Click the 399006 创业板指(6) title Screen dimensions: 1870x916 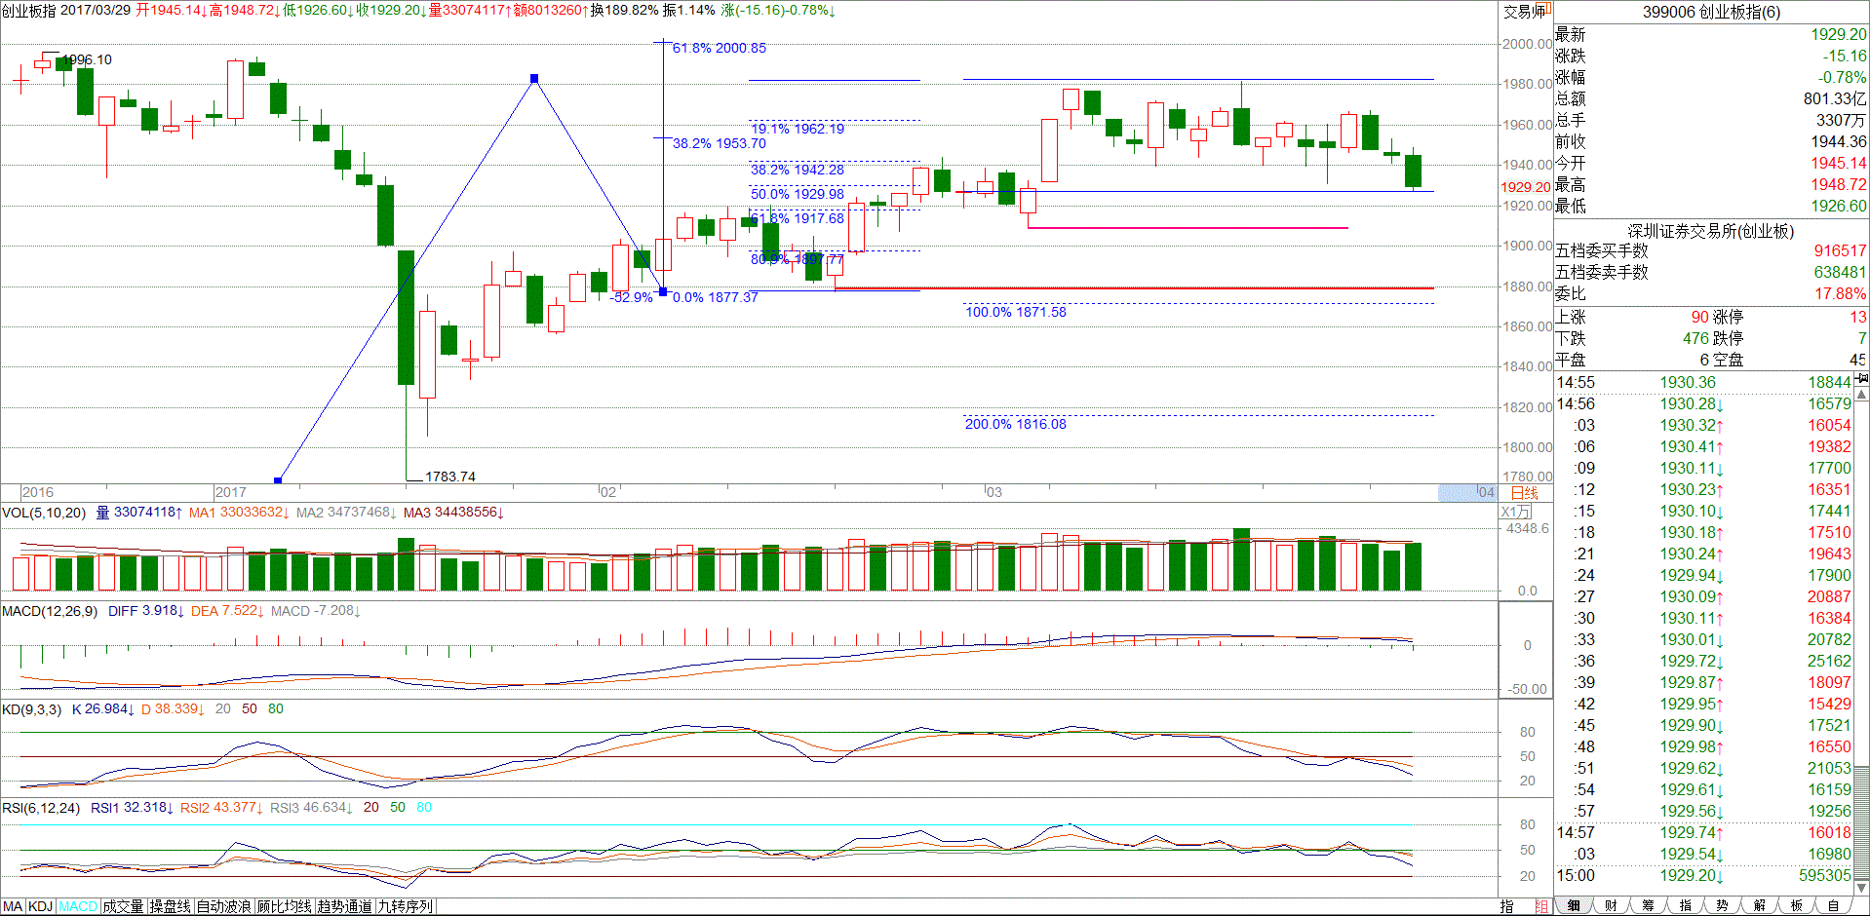coord(1711,12)
